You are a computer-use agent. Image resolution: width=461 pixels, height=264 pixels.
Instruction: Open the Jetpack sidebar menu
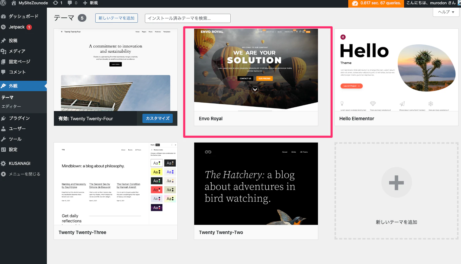pos(23,27)
